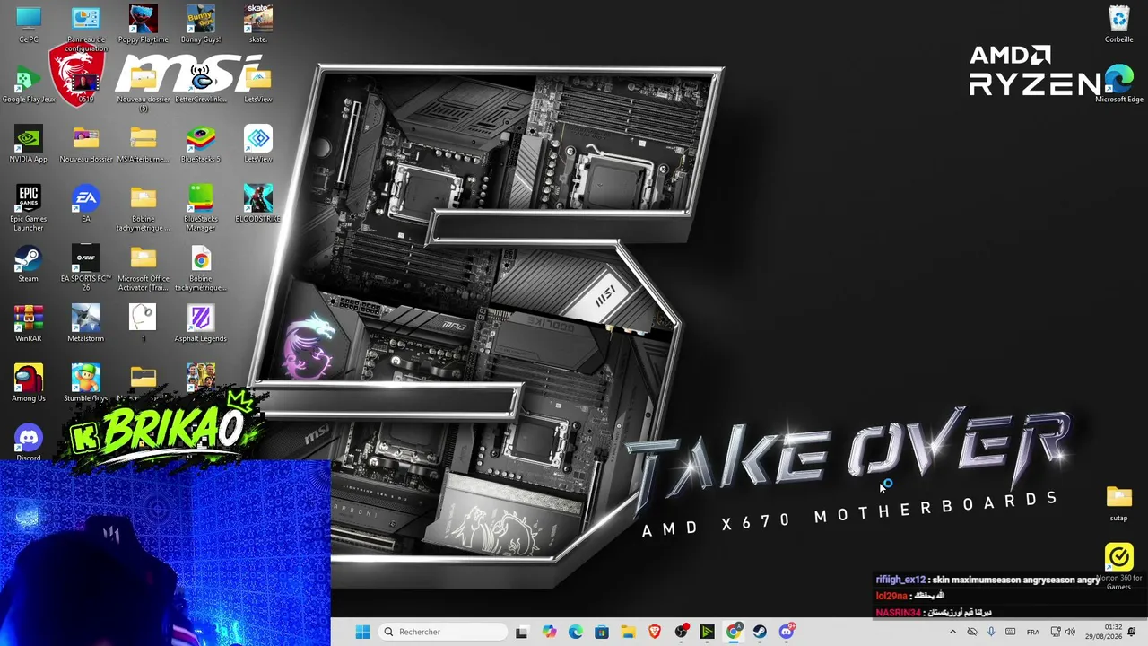
Task: Open volume controls in the tray
Action: [1070, 632]
